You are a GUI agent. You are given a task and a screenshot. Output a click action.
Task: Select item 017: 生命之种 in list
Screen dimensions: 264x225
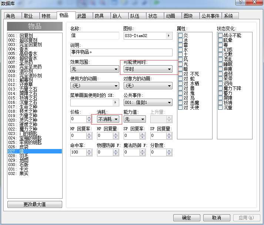[35, 107]
